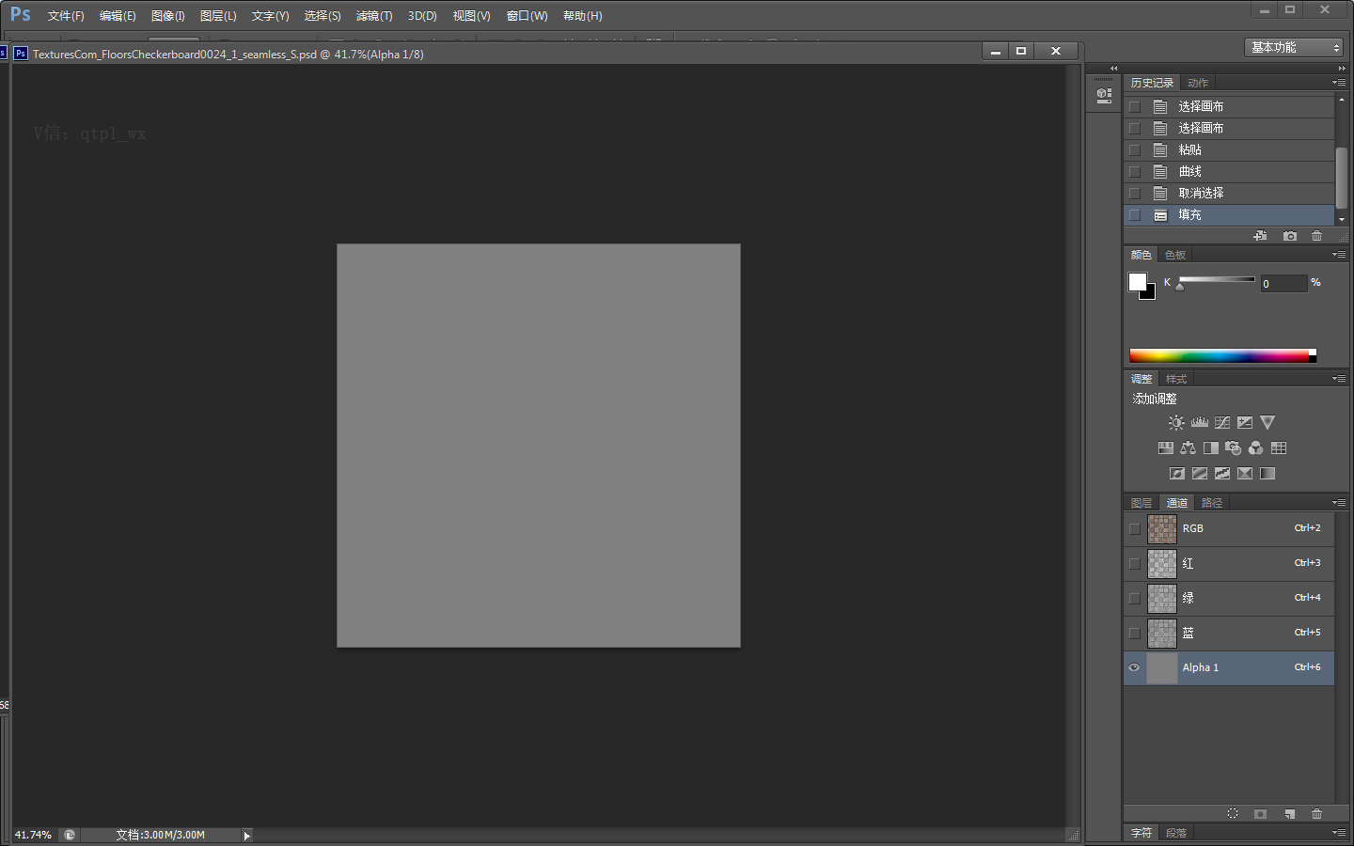Show the RGB composite channel

(1134, 528)
